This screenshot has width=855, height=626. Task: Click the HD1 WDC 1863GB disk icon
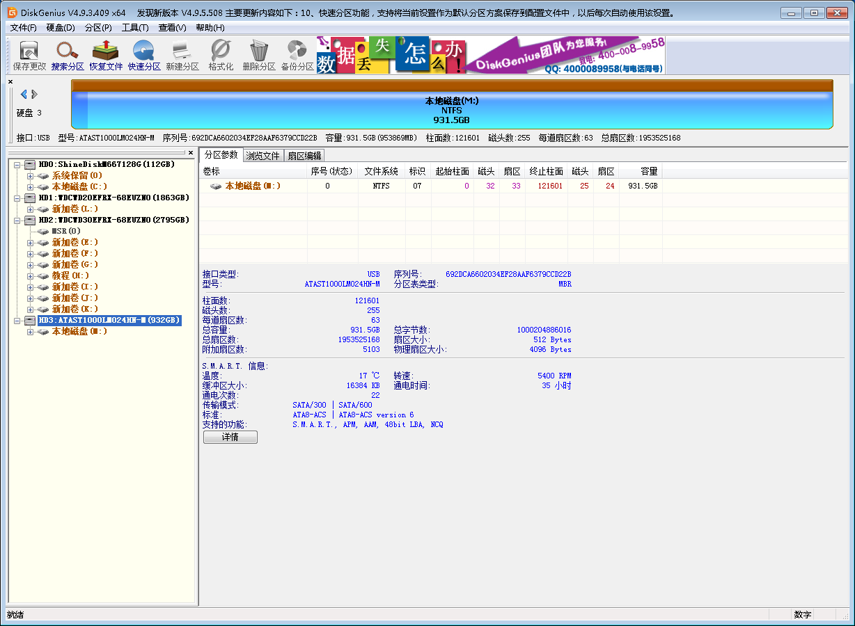click(29, 198)
